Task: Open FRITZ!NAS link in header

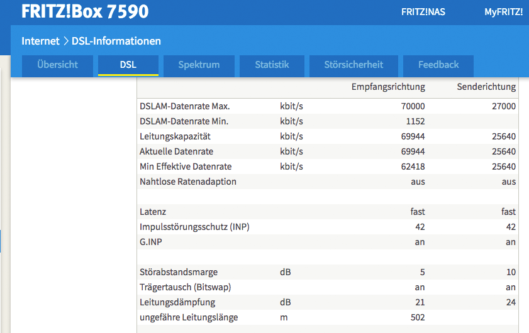Action: [x=423, y=12]
